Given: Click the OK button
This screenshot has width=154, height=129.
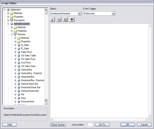Looking at the screenshot, I should point(128,125).
